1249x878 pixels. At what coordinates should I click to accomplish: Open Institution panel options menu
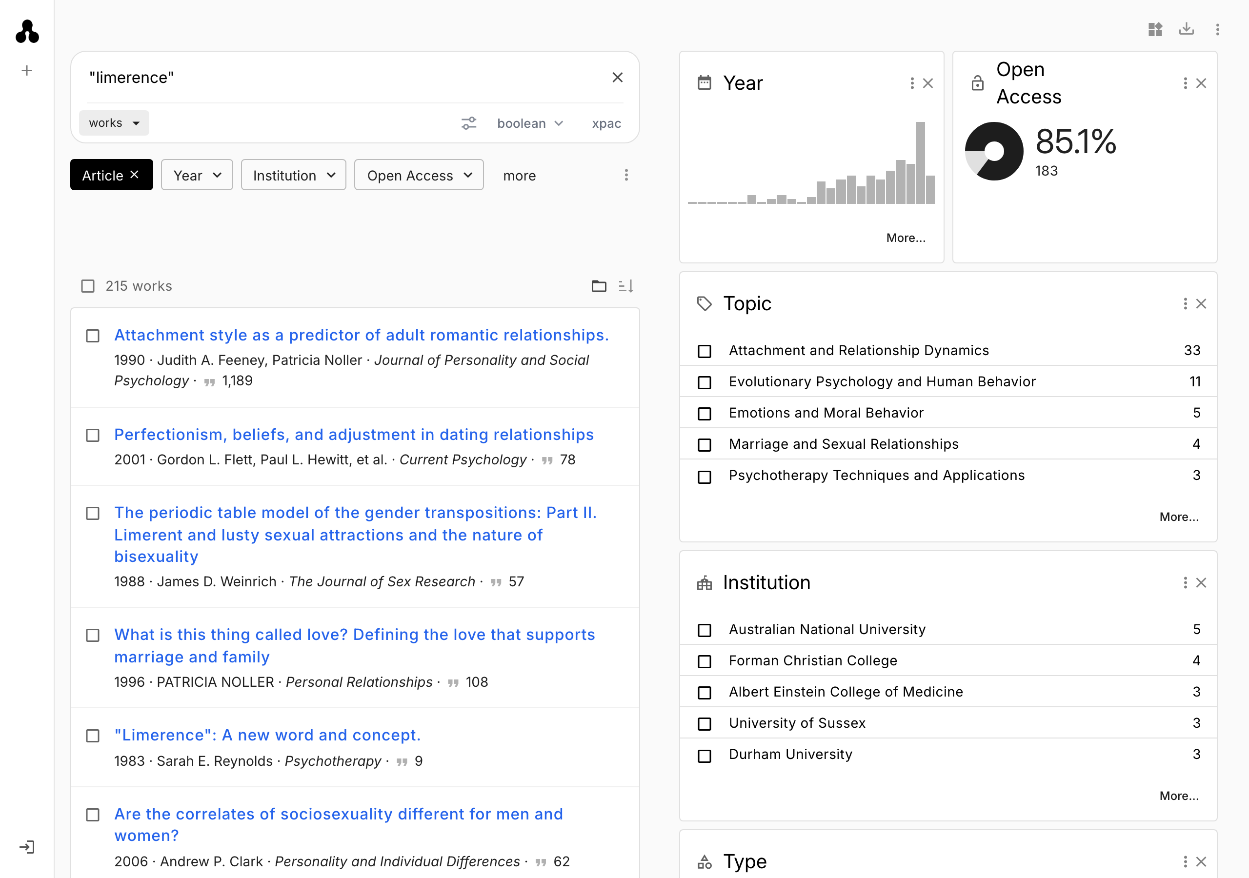[1186, 582]
